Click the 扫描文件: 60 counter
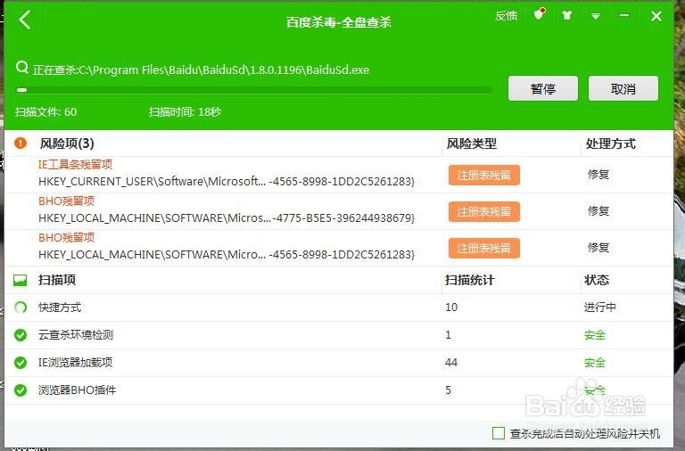The image size is (685, 451). [45, 112]
